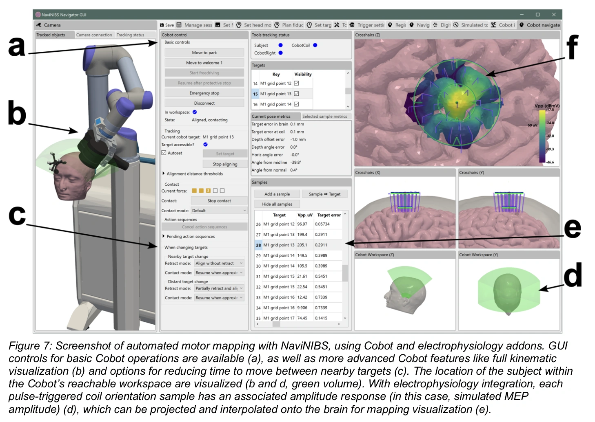The width and height of the screenshot is (595, 422).
Task: Click the Set targets icon
Action: (x=309, y=25)
